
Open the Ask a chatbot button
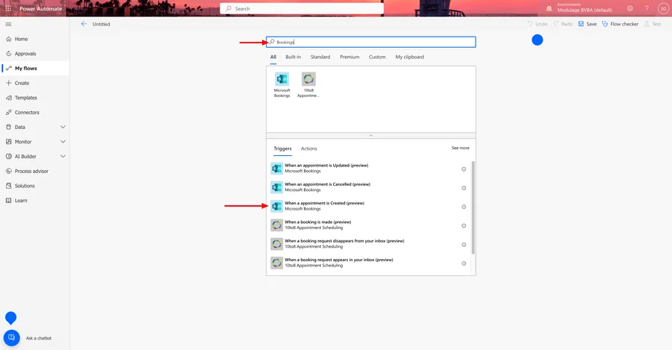pyautogui.click(x=11, y=337)
